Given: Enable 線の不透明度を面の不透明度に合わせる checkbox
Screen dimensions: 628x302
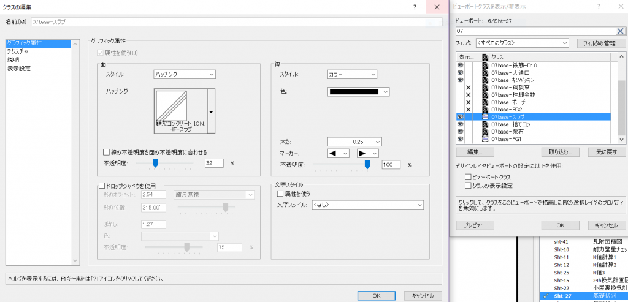Looking at the screenshot, I should (107, 152).
